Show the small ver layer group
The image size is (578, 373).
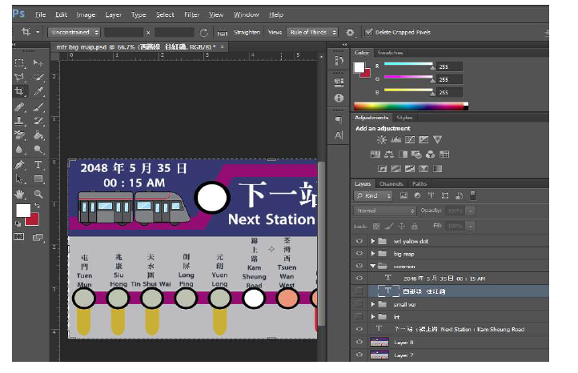(x=359, y=304)
